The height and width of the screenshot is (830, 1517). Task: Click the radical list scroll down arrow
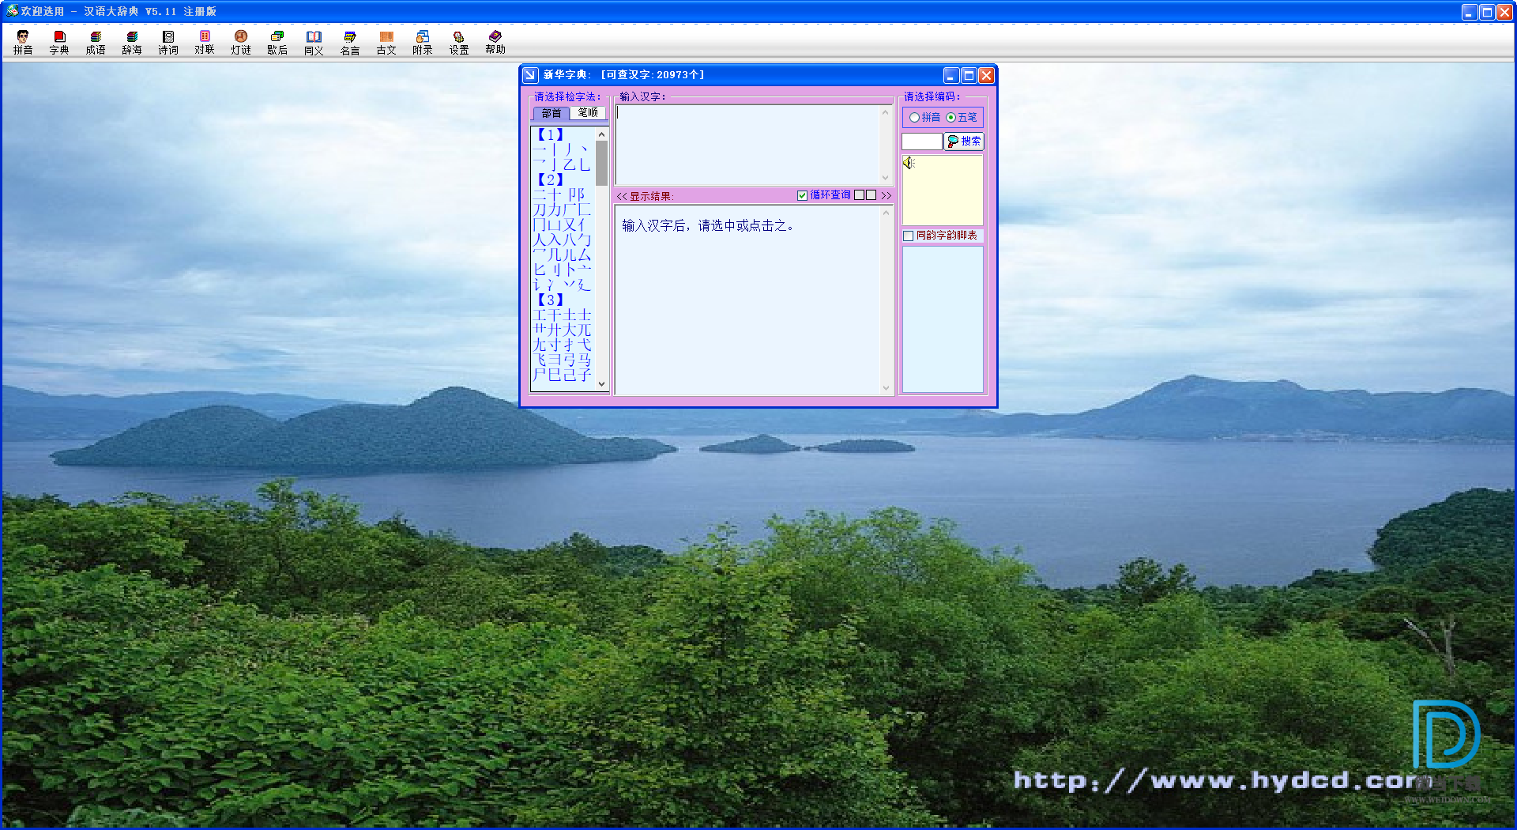[x=601, y=384]
